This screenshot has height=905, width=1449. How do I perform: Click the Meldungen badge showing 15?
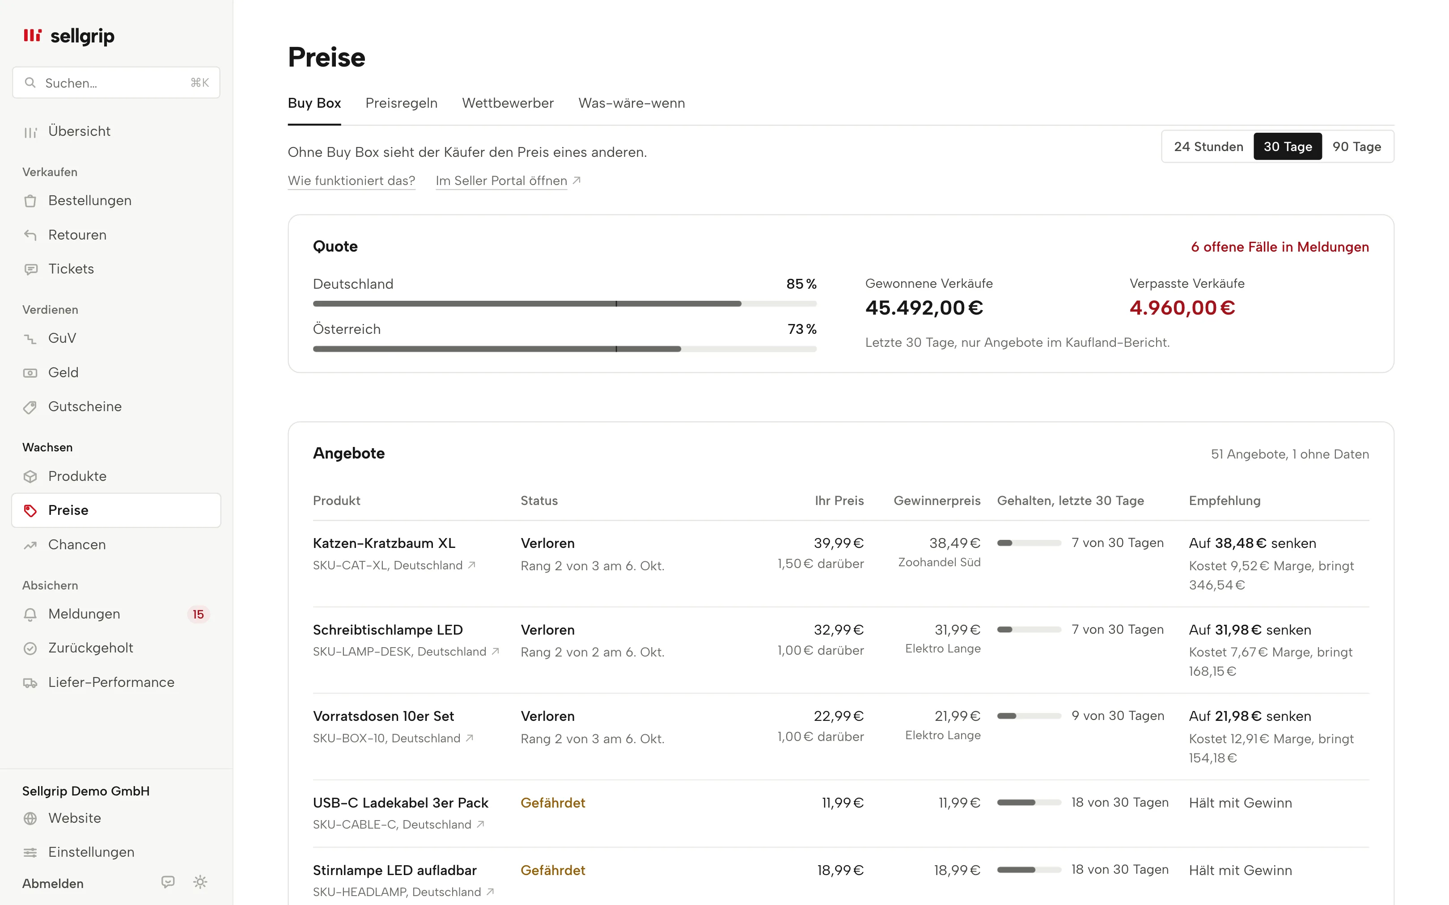point(198,614)
